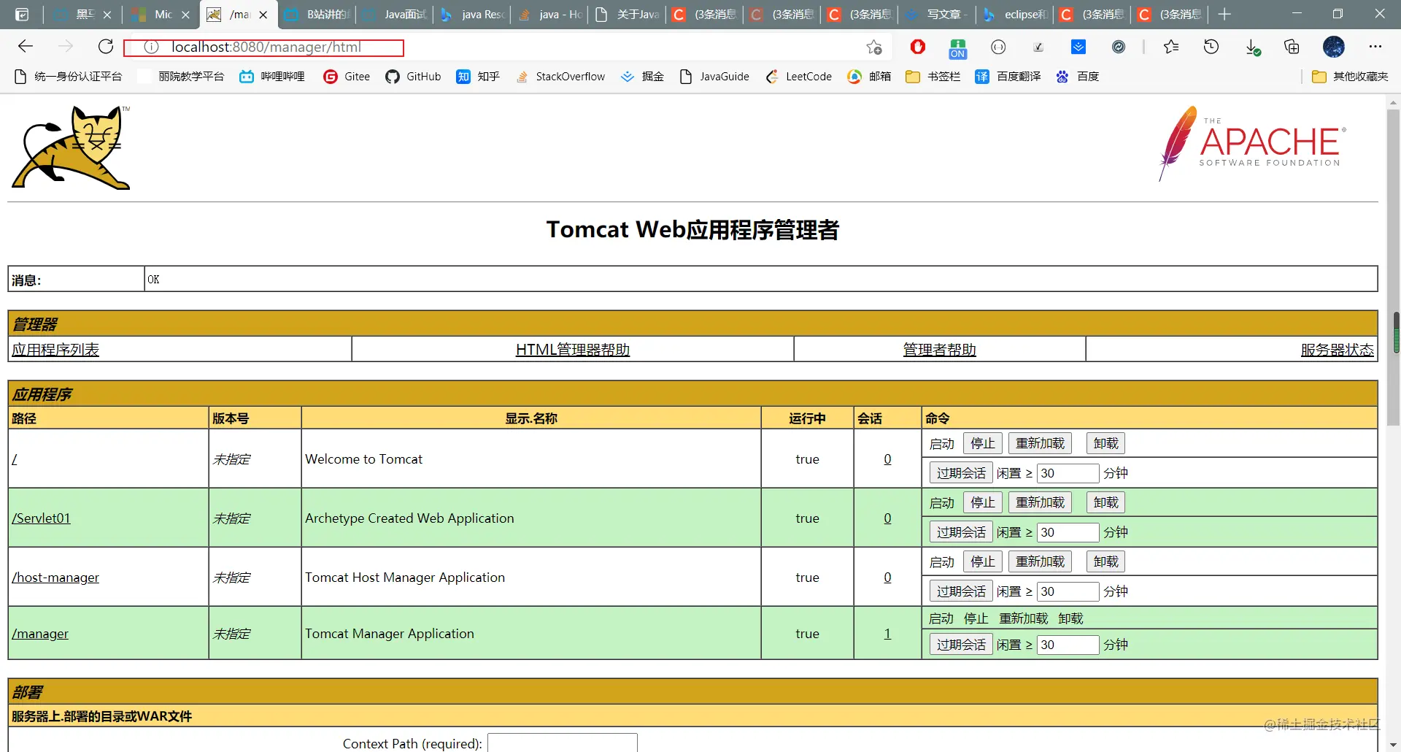The width and height of the screenshot is (1401, 752).
Task: Open the browser history clock icon
Action: 1211,47
